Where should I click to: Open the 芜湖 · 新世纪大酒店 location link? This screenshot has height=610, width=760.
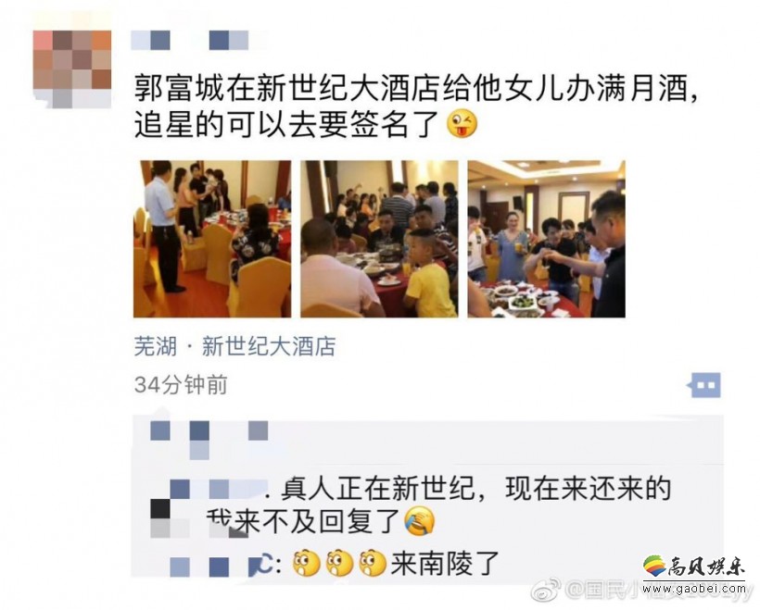click(x=234, y=346)
